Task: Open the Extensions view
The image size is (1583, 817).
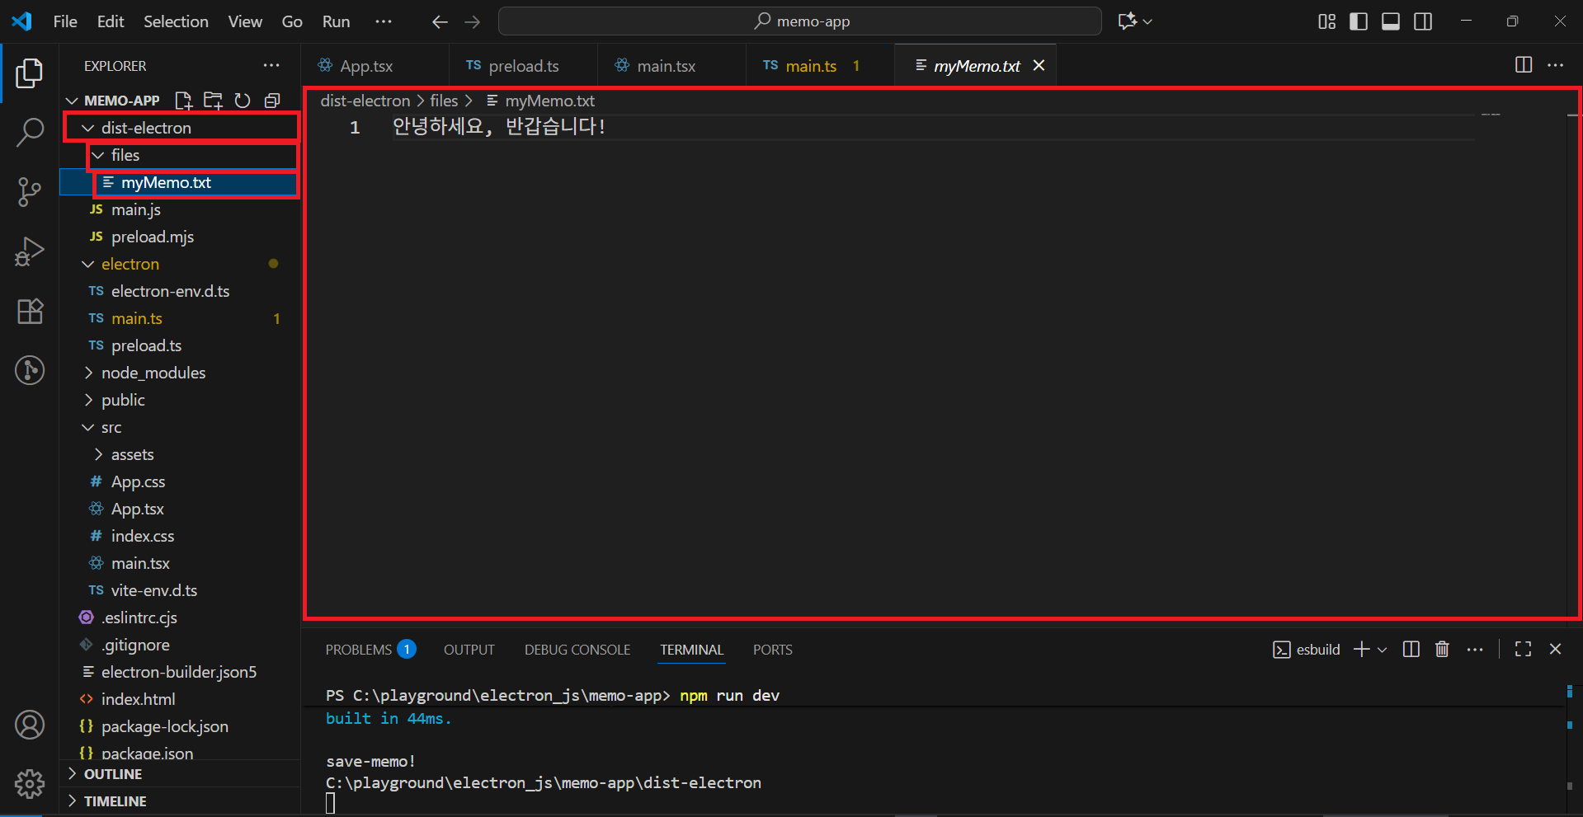Action: point(30,311)
